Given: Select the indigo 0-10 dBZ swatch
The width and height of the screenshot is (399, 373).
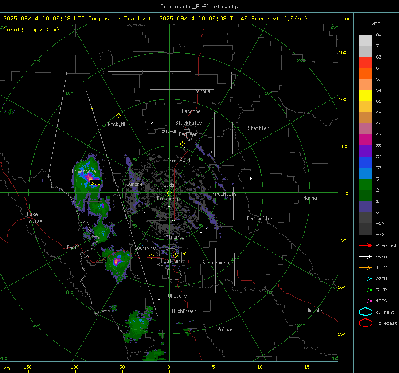Looking at the screenshot, I should tap(365, 207).
